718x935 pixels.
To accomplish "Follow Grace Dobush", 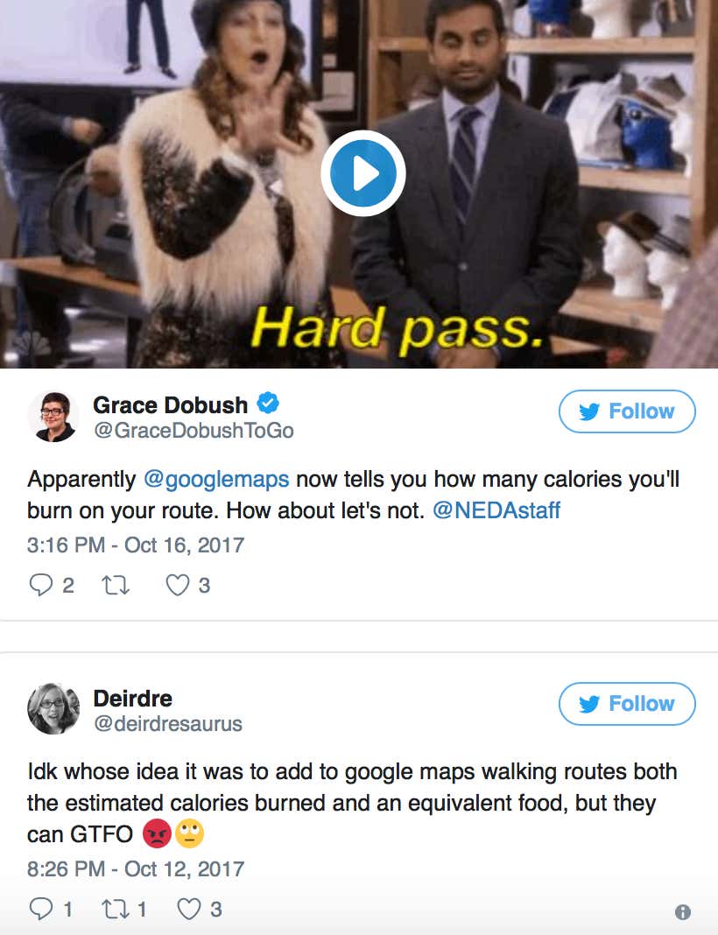I will (x=627, y=411).
